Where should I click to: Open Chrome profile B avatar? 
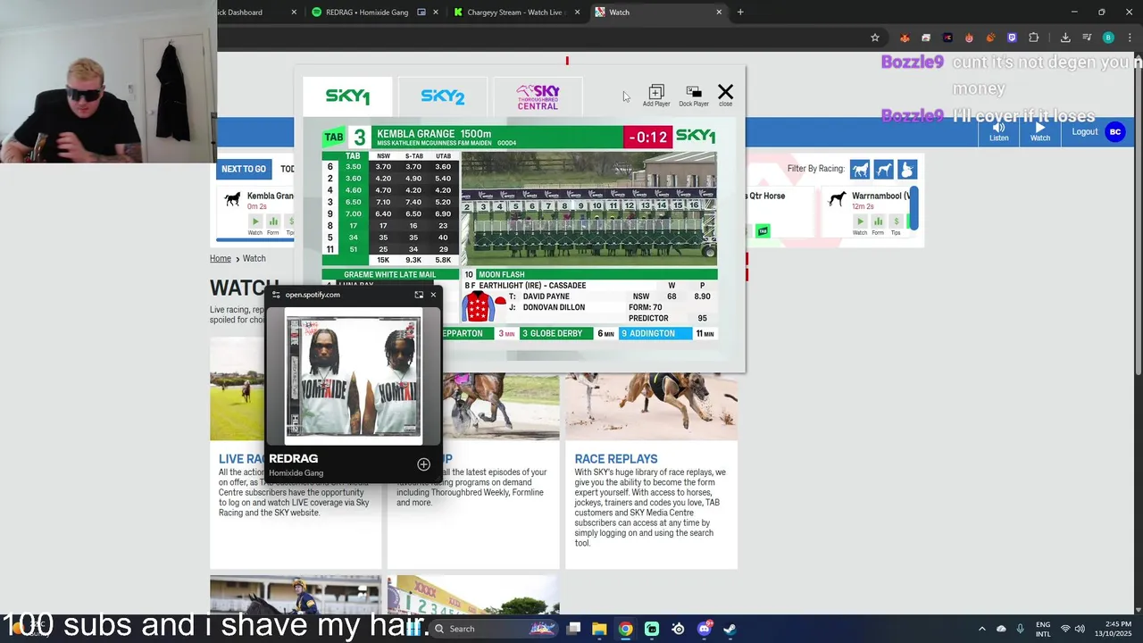point(1108,38)
